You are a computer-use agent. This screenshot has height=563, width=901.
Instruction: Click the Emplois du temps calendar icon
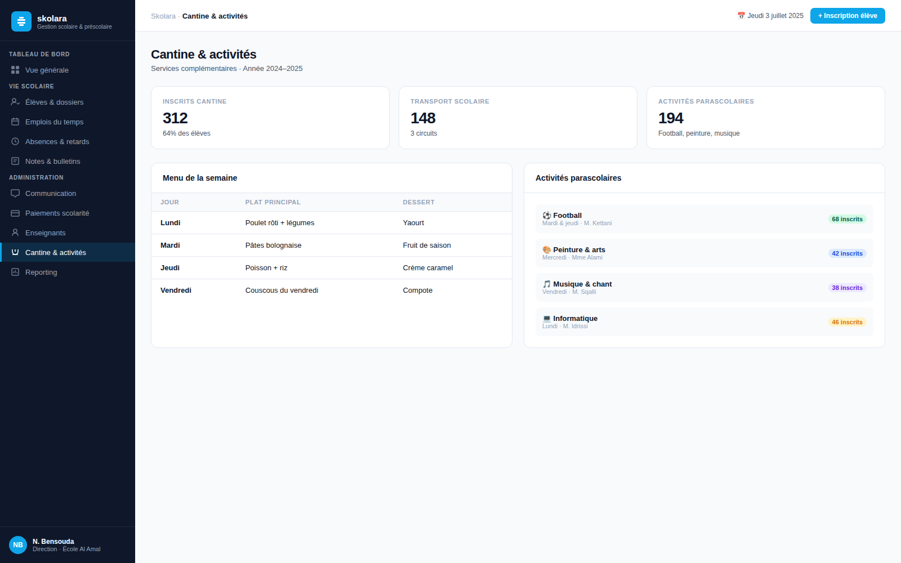(x=15, y=122)
